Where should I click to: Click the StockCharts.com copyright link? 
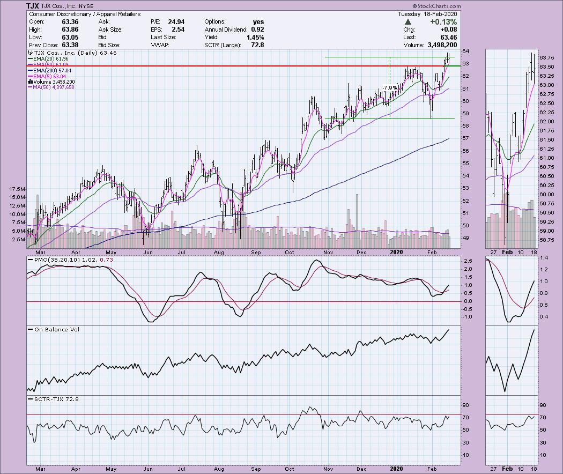(436, 6)
